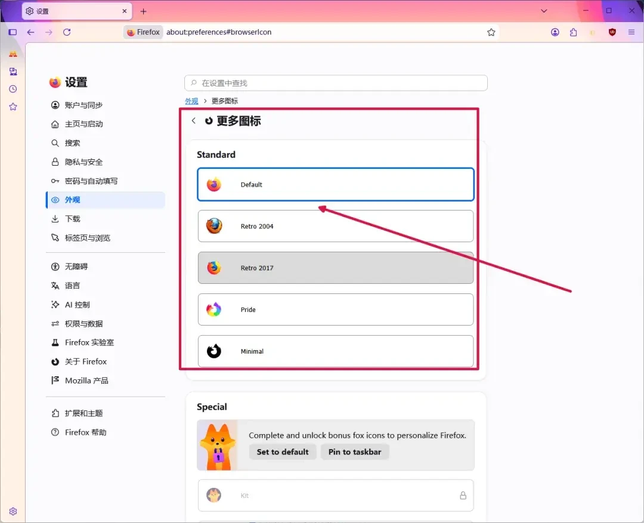Click the Minimal black logo thumbnail

click(x=214, y=351)
